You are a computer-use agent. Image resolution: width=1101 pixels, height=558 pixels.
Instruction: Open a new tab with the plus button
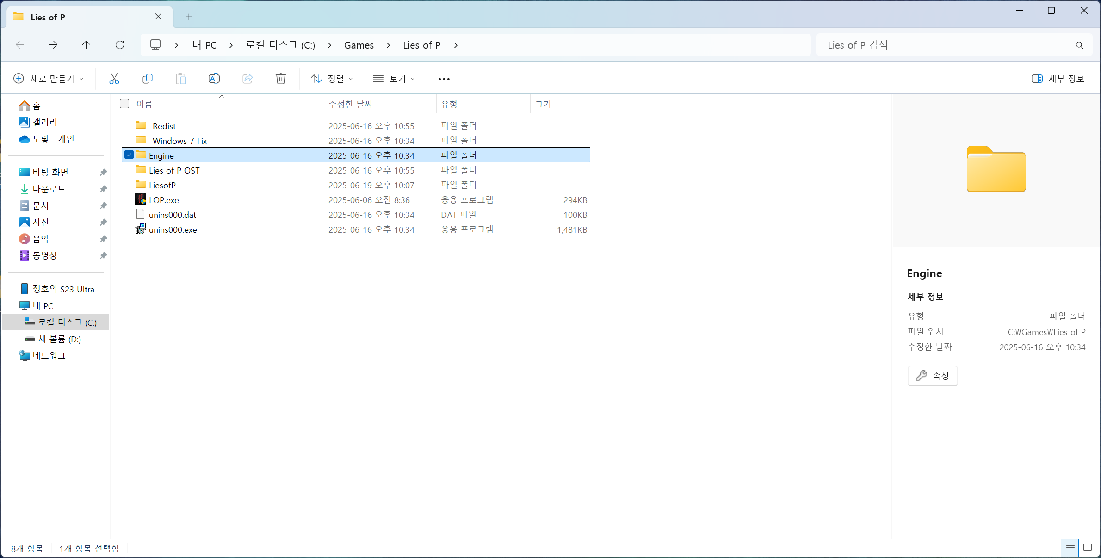(189, 17)
